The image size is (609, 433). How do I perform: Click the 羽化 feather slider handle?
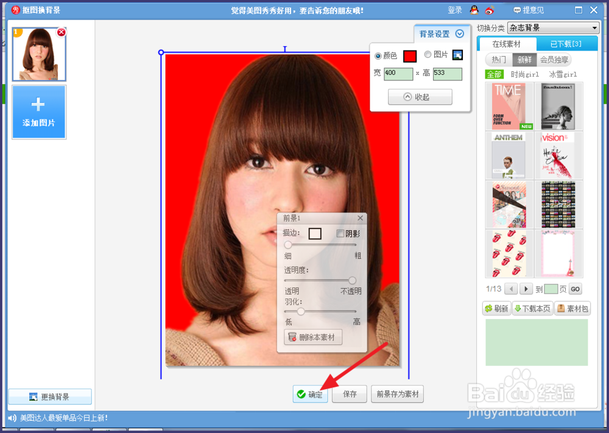tap(301, 311)
